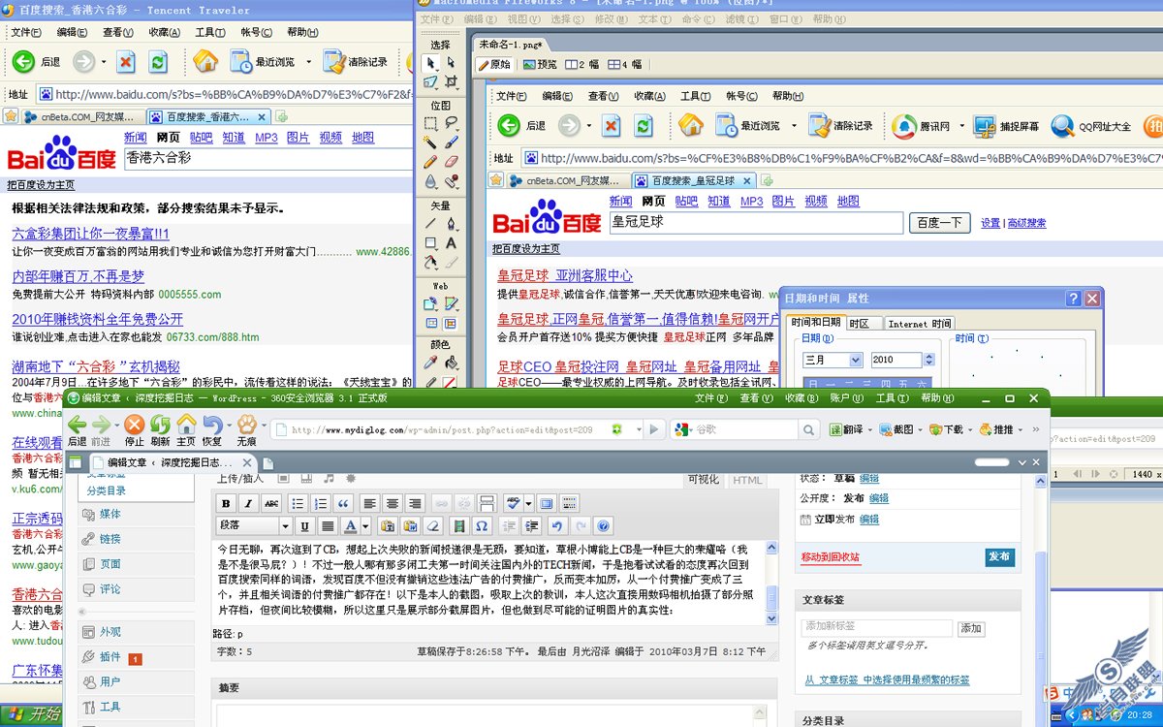This screenshot has height=727, width=1163.
Task: Click the Back arrow in Tencent Traveler
Action: click(x=23, y=62)
